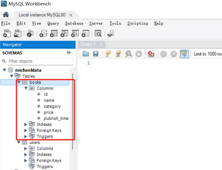The width and height of the screenshot is (222, 170).
Task: Click the users Triggers item
Action: [x=45, y=166]
